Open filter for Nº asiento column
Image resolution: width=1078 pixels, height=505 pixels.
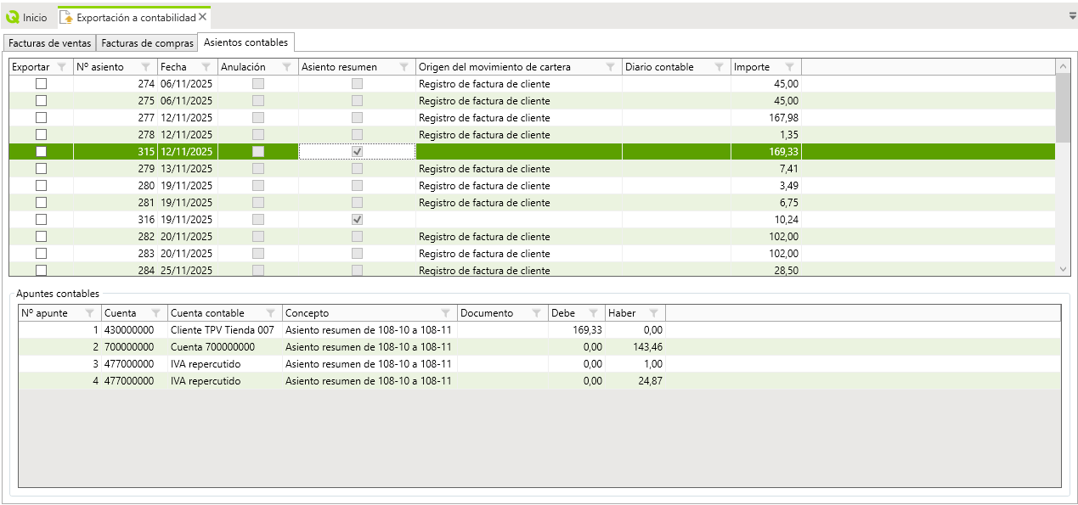[145, 67]
